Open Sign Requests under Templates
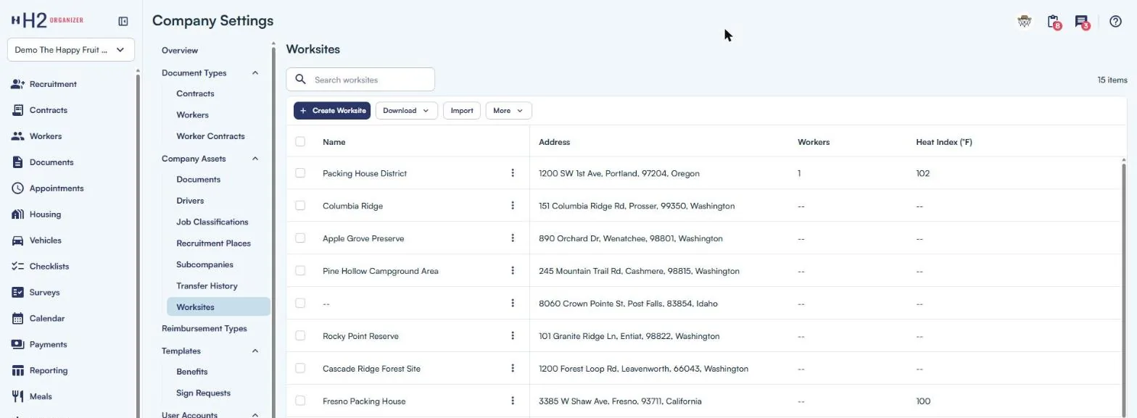1137x418 pixels. point(203,393)
